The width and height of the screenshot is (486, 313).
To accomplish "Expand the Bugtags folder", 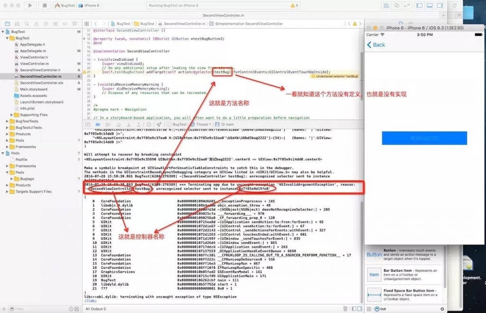I will (x=11, y=179).
